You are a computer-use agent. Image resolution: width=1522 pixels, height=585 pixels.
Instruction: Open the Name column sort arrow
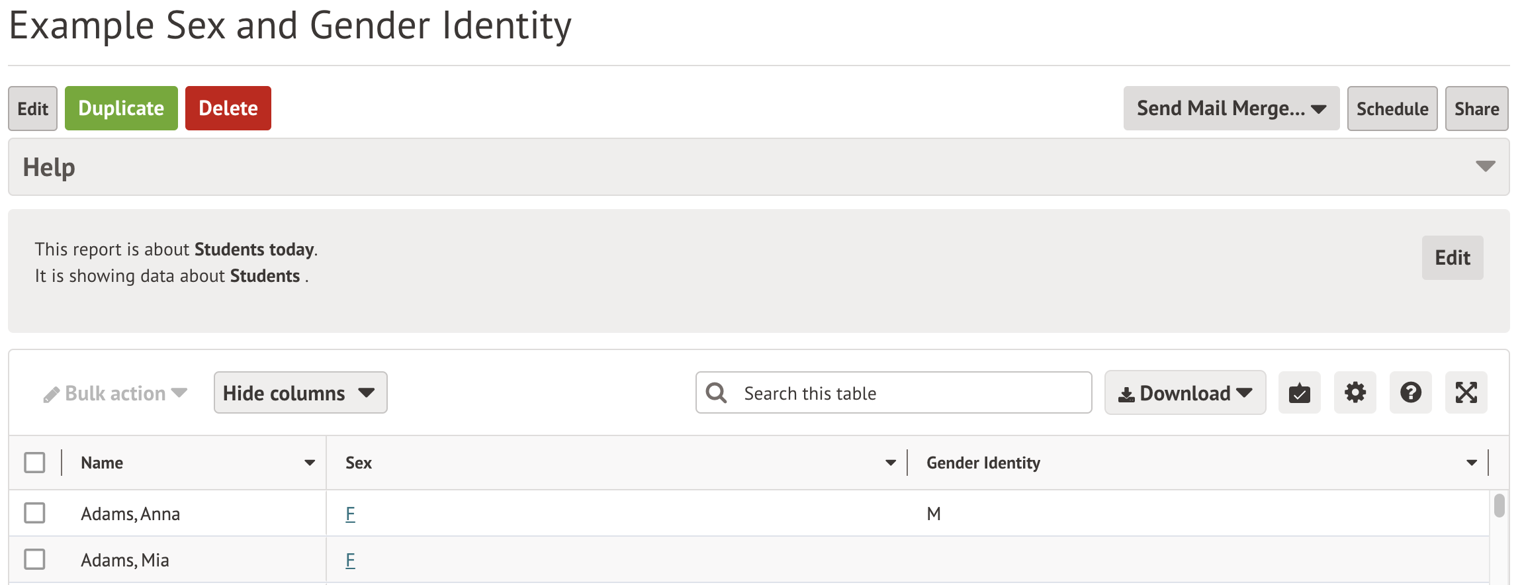pyautogui.click(x=309, y=463)
